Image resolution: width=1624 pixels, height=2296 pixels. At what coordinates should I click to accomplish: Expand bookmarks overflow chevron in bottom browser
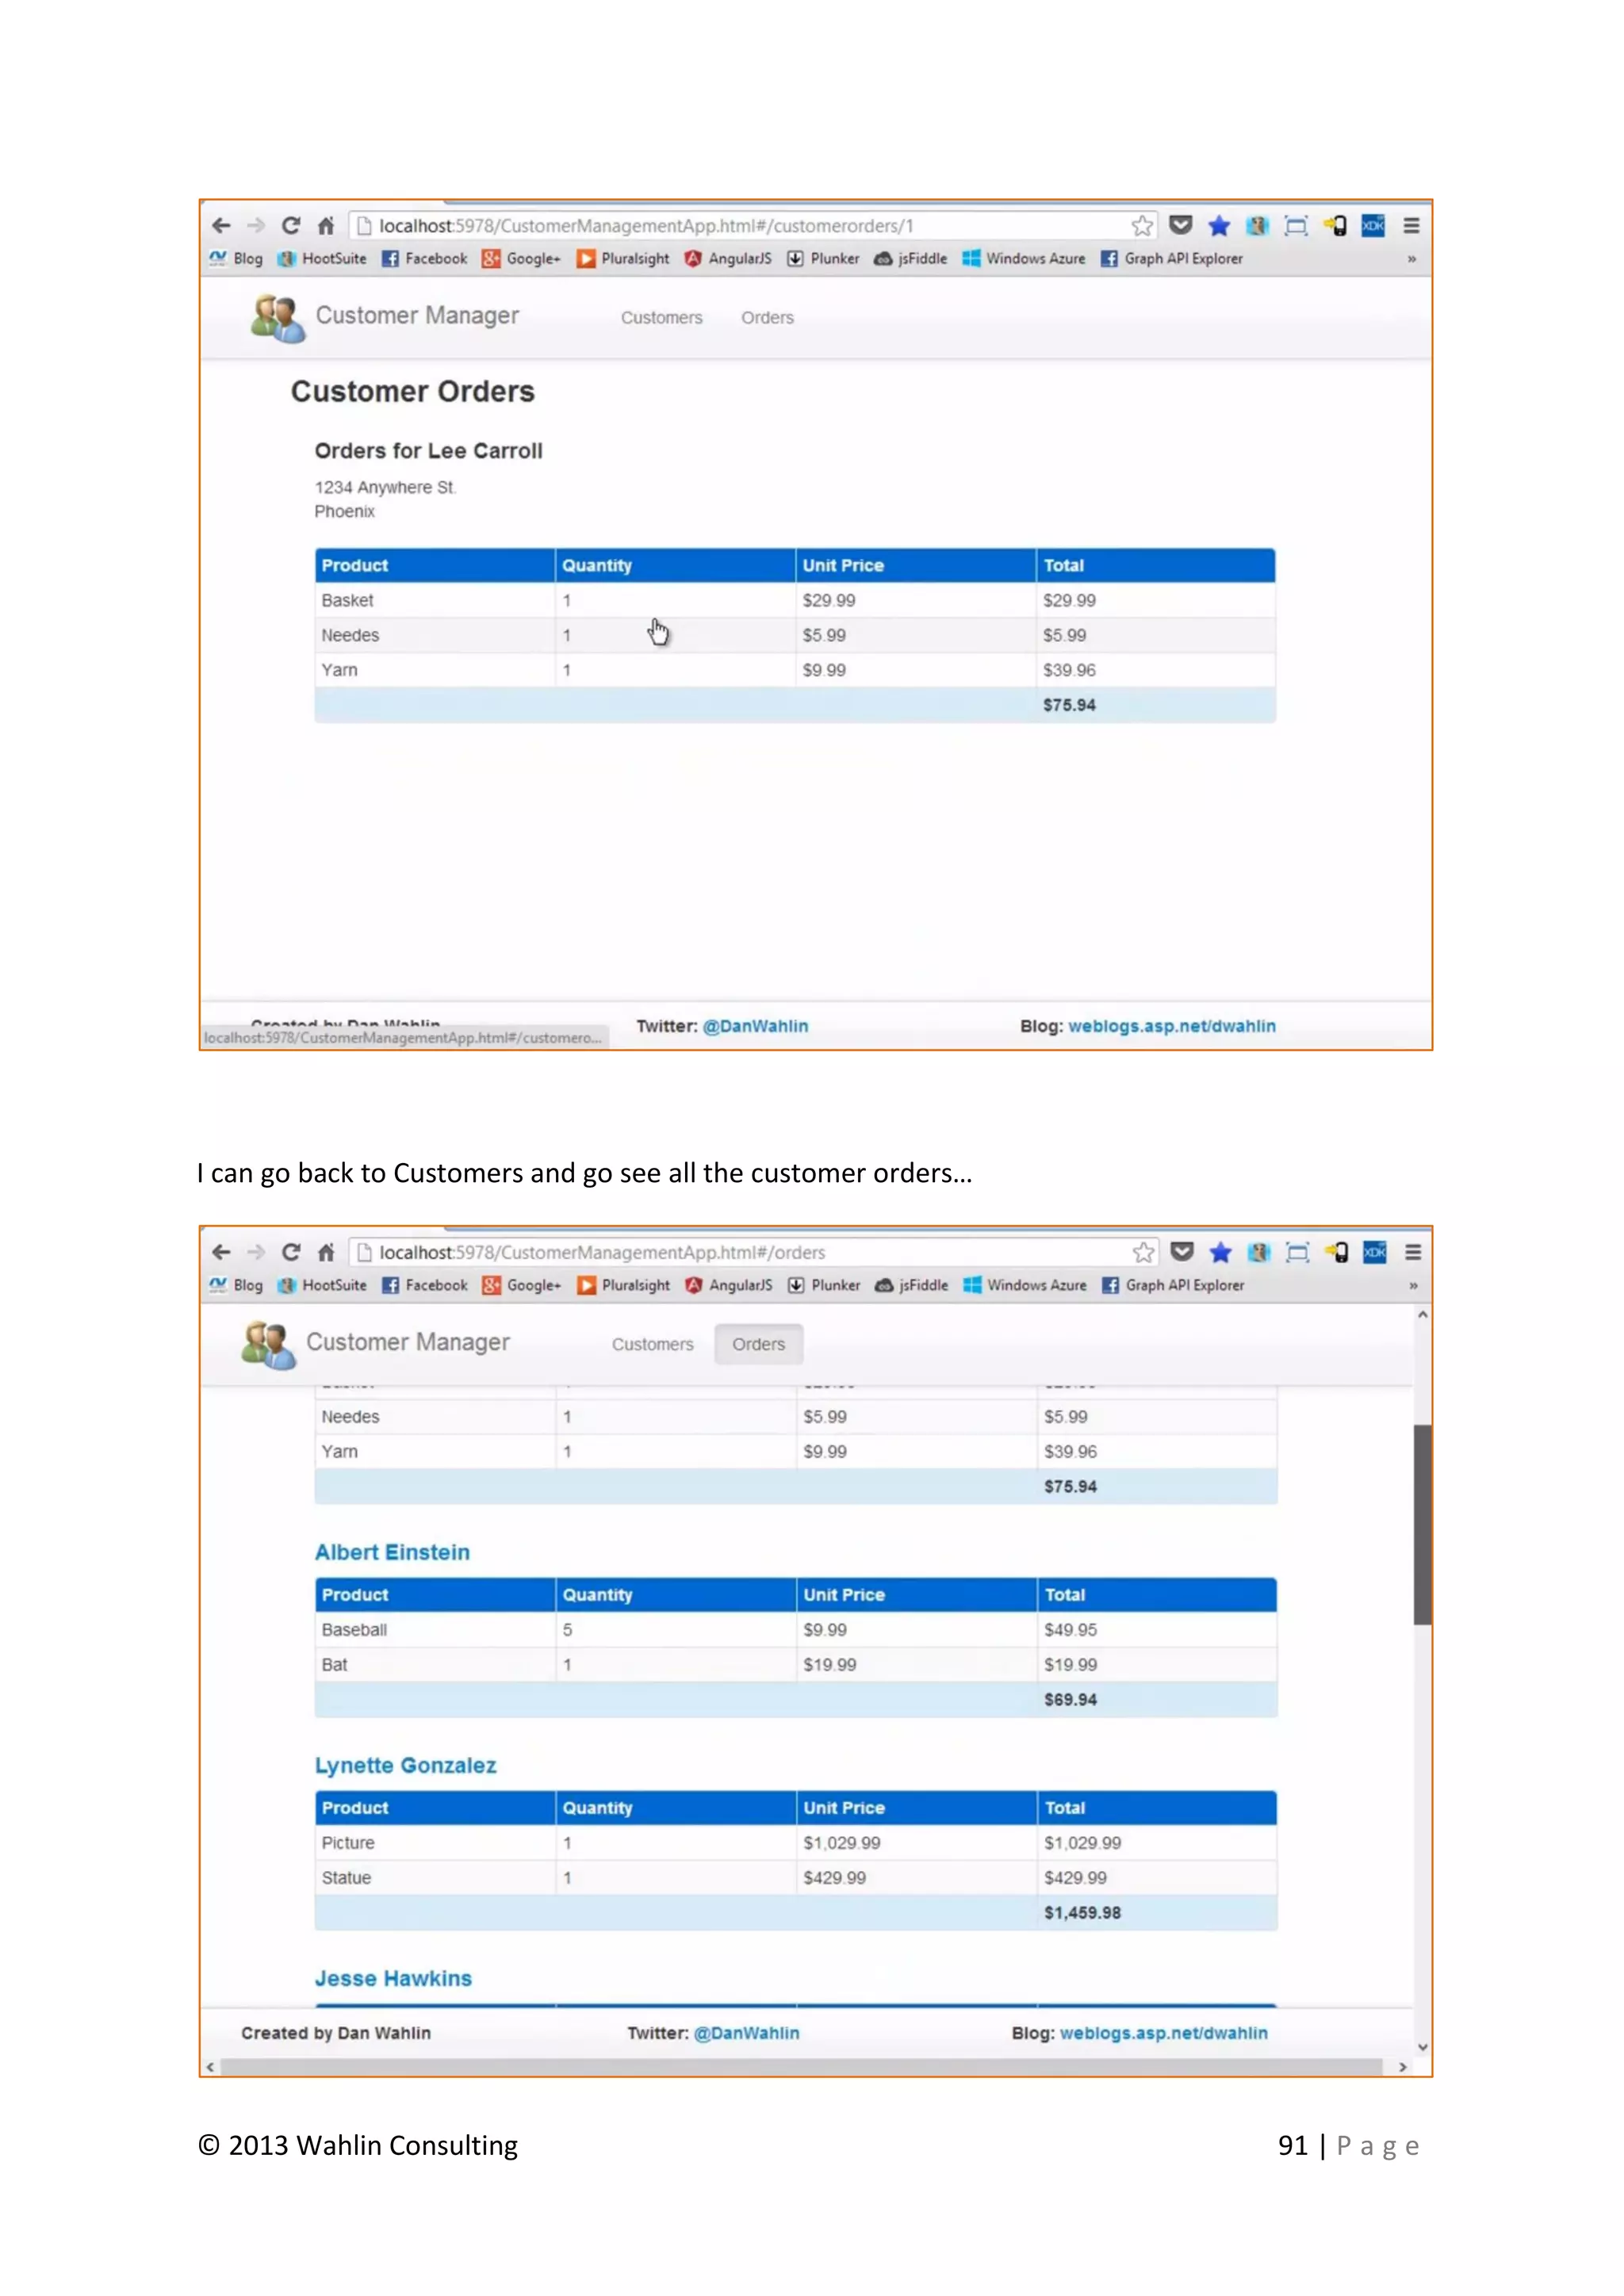pos(1412,1286)
